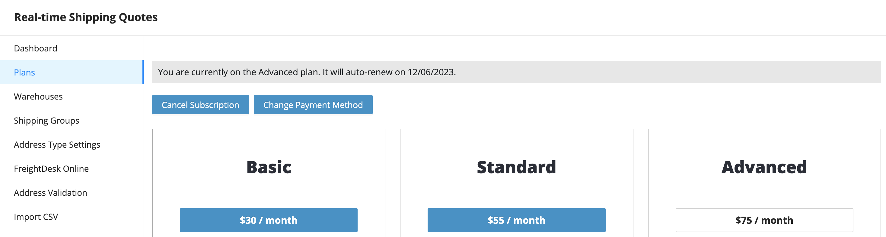Click Change Payment Method button
886x237 pixels.
pos(313,105)
